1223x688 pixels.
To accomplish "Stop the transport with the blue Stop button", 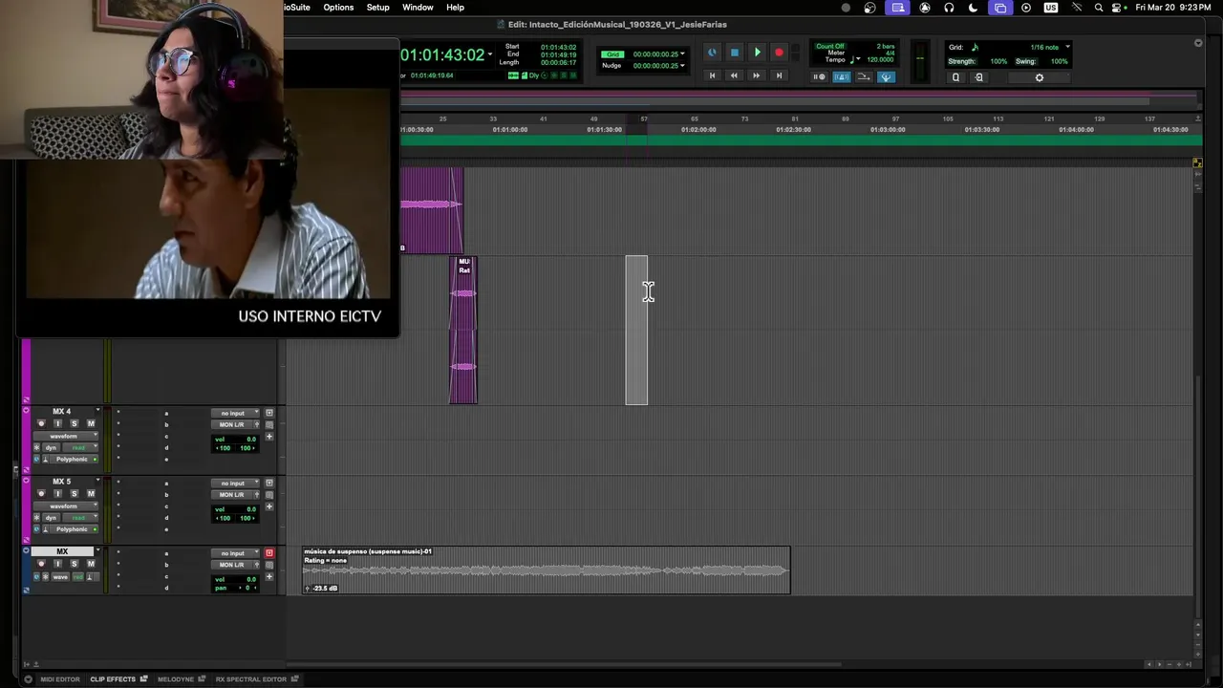I will click(x=734, y=53).
